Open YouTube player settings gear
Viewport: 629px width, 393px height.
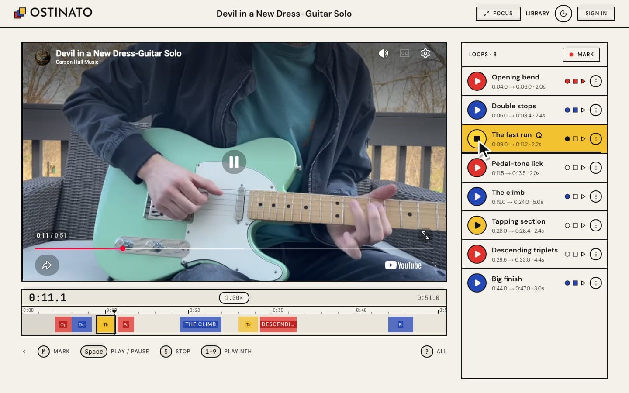(x=425, y=53)
